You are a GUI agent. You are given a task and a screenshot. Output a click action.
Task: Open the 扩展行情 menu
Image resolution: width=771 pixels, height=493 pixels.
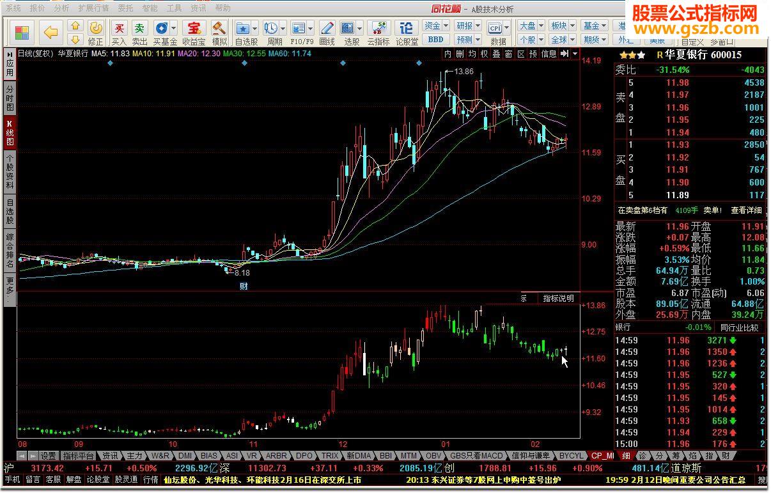click(x=94, y=8)
